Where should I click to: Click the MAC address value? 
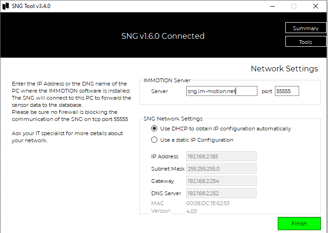pos(208,203)
